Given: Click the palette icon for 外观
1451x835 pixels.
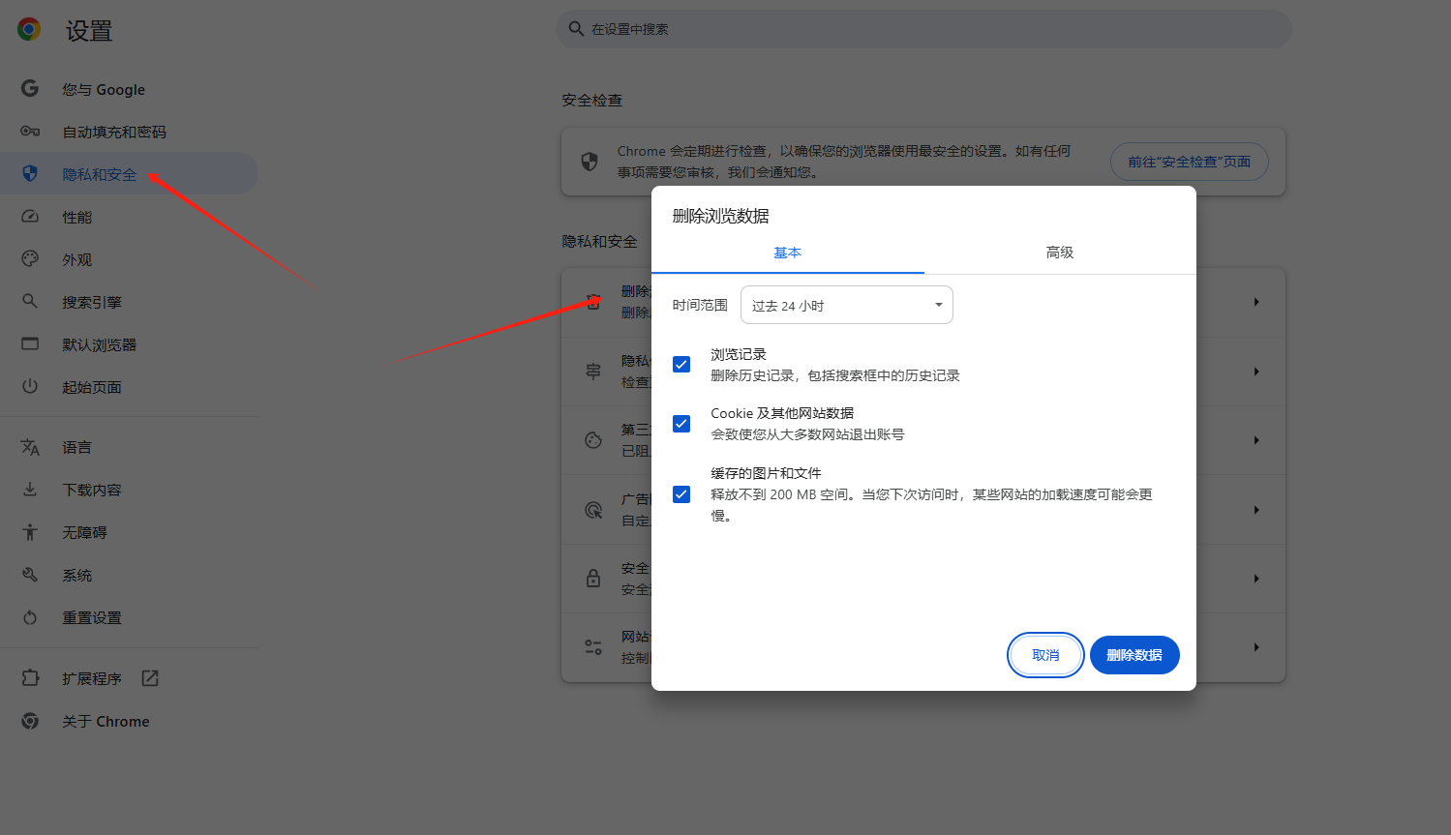Looking at the screenshot, I should (30, 259).
